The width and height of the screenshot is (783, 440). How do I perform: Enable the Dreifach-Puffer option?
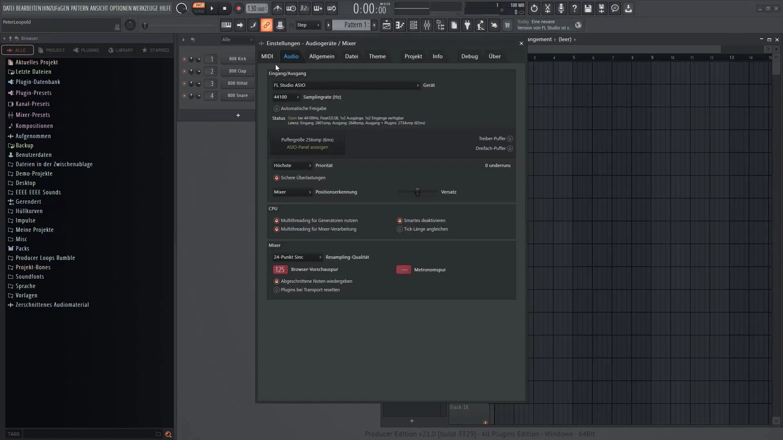510,149
